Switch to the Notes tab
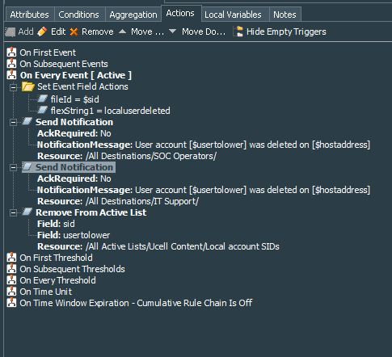392x357 pixels. 285,15
